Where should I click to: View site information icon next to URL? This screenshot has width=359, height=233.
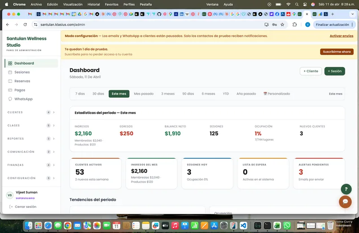35,25
